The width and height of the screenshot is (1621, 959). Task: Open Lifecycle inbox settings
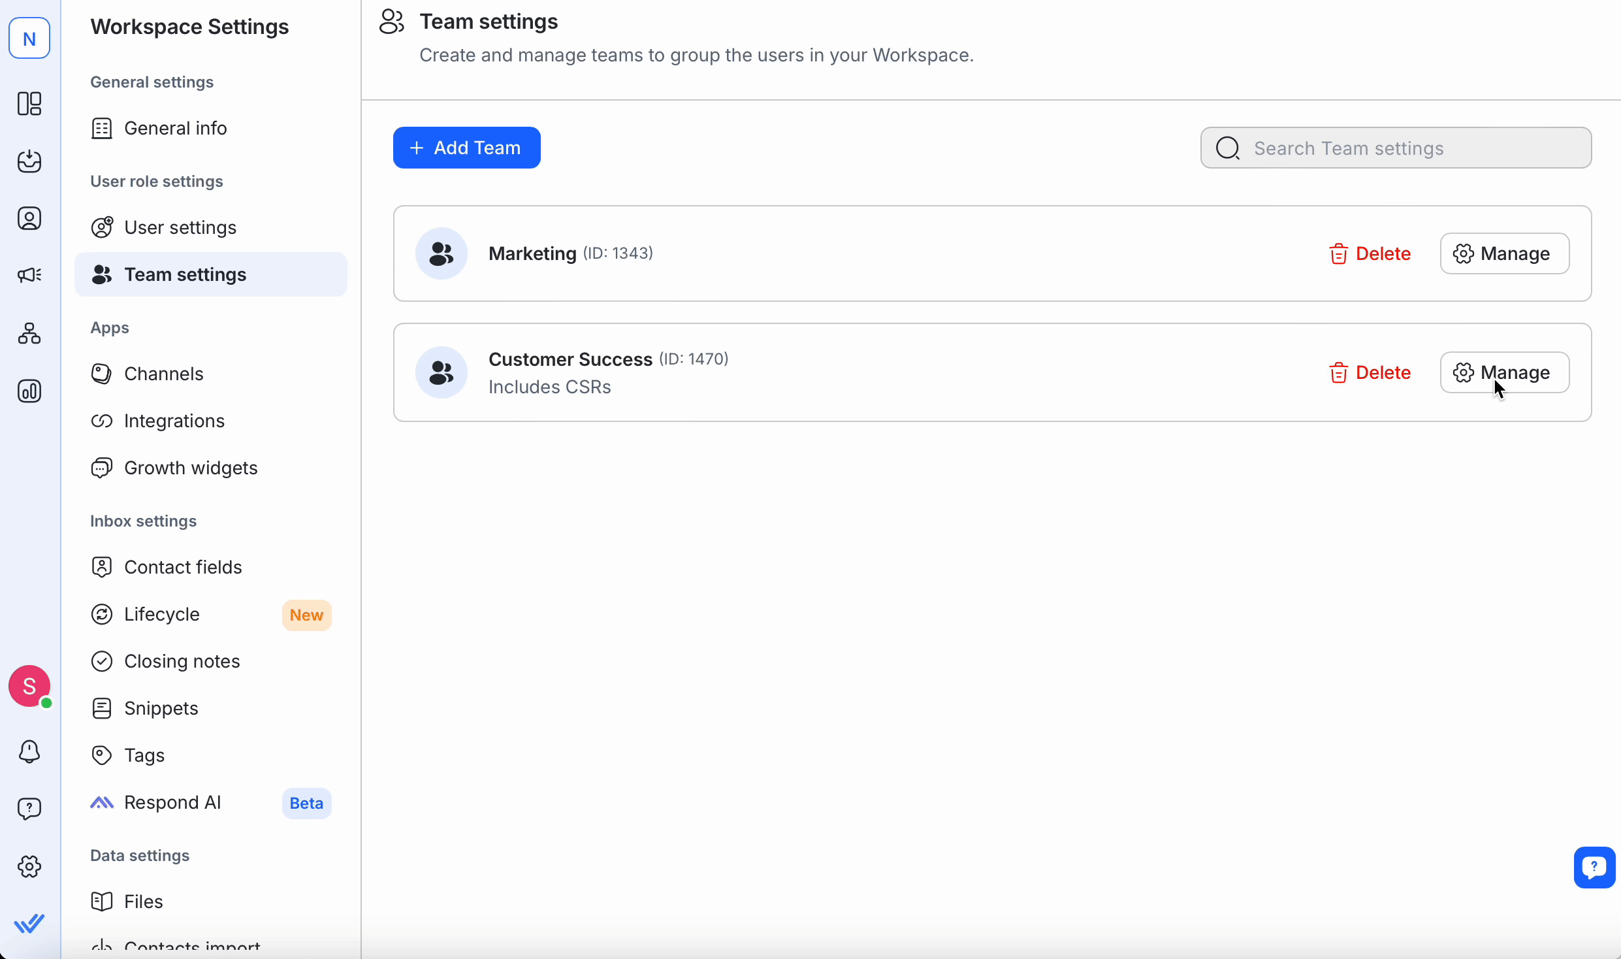point(161,614)
